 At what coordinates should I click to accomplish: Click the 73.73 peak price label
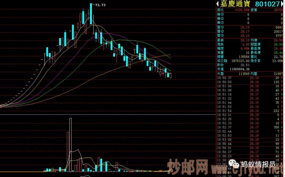click(x=100, y=5)
